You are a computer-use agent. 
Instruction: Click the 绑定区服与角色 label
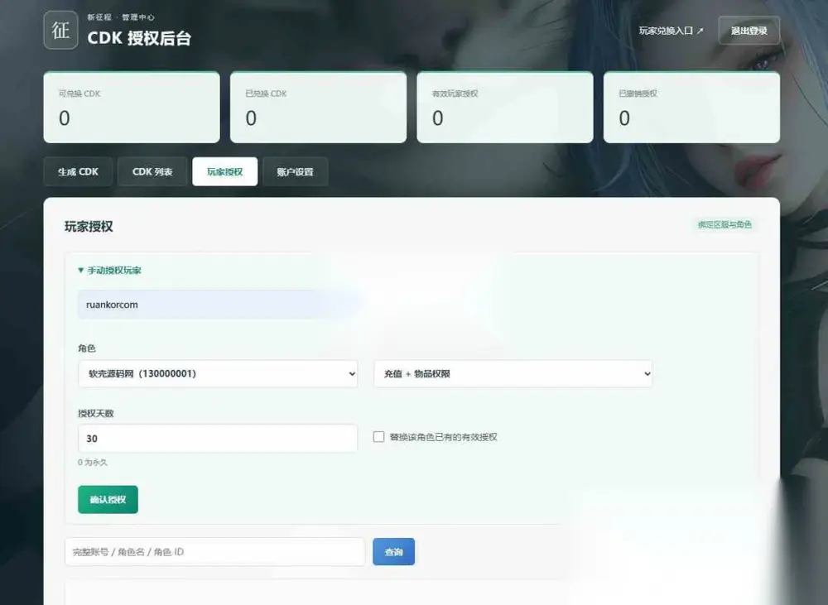pyautogui.click(x=725, y=224)
